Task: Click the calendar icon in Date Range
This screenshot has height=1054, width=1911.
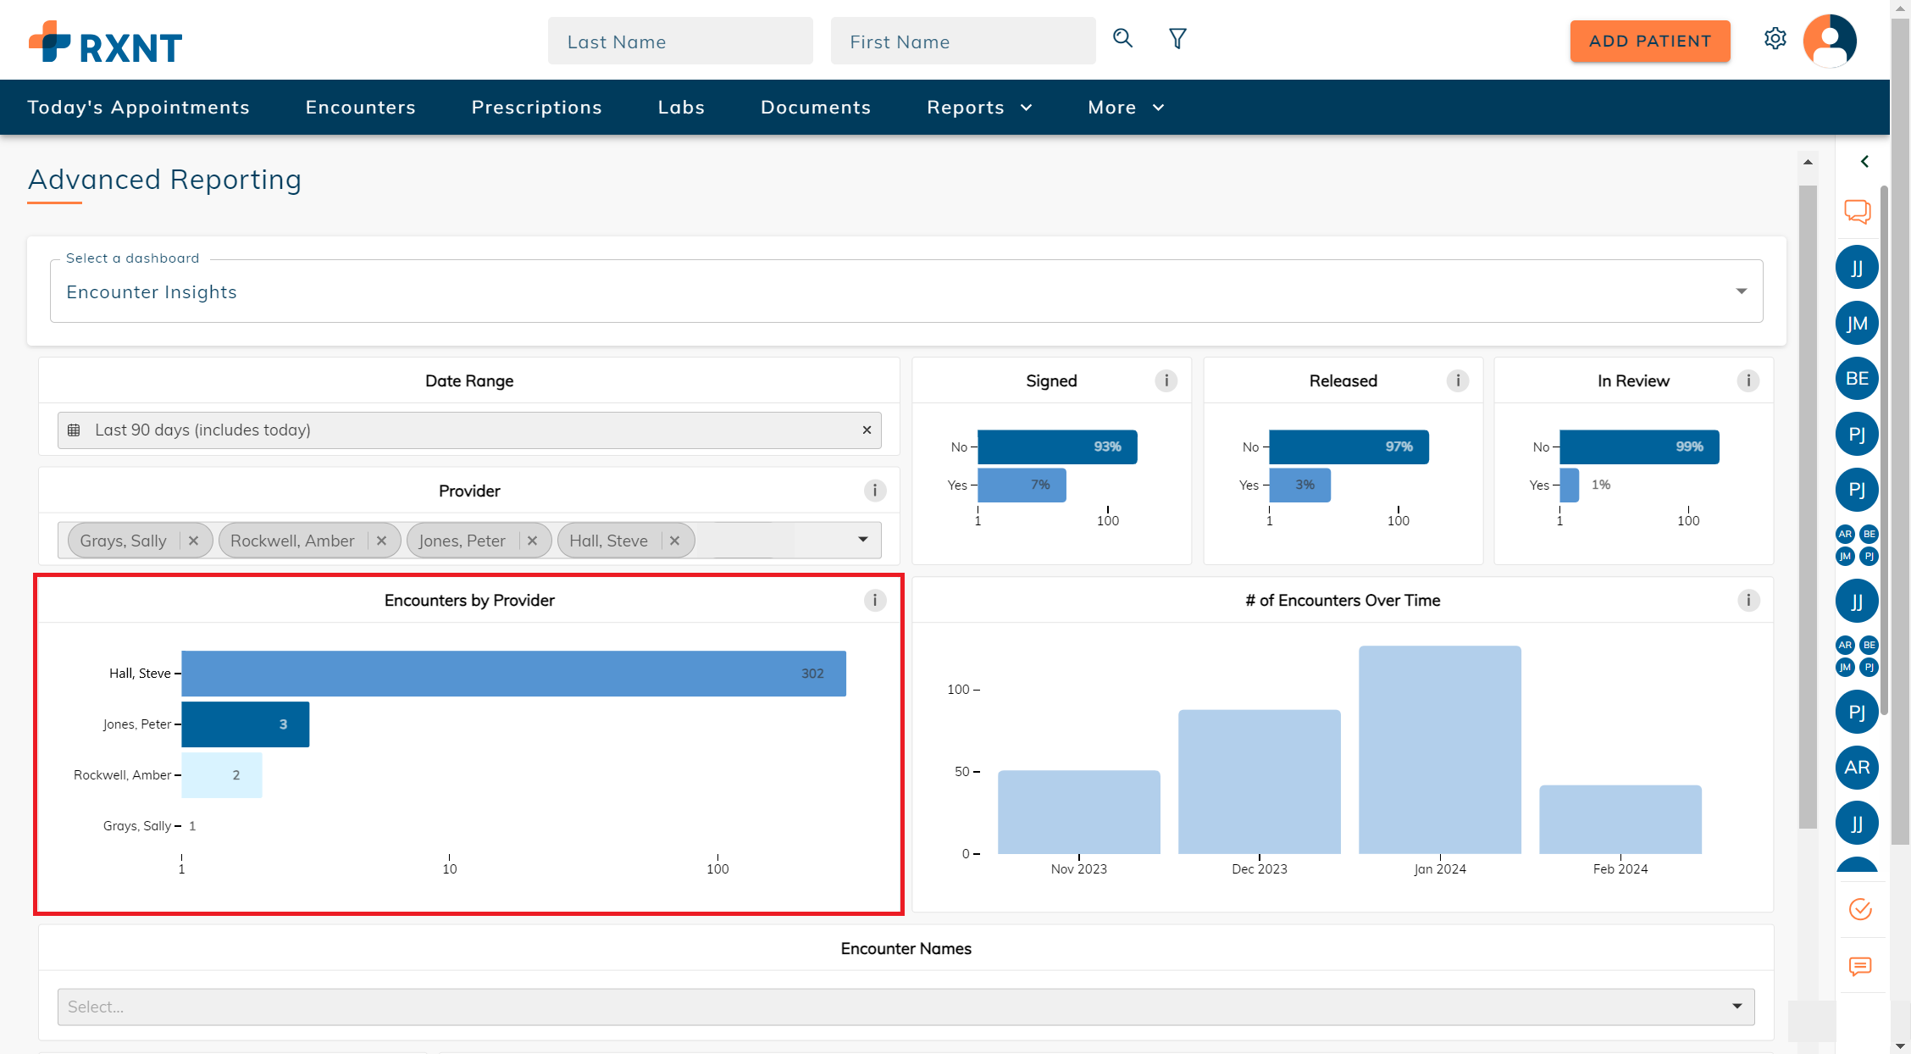Action: tap(74, 430)
